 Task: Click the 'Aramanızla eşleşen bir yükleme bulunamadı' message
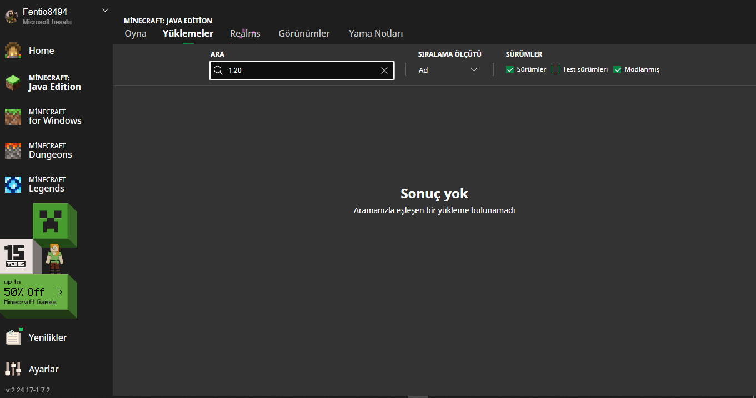[x=434, y=211]
